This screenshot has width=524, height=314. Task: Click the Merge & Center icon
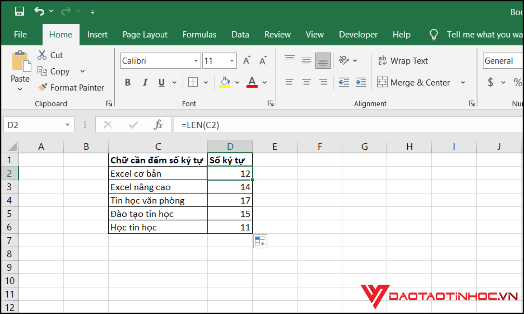point(383,82)
